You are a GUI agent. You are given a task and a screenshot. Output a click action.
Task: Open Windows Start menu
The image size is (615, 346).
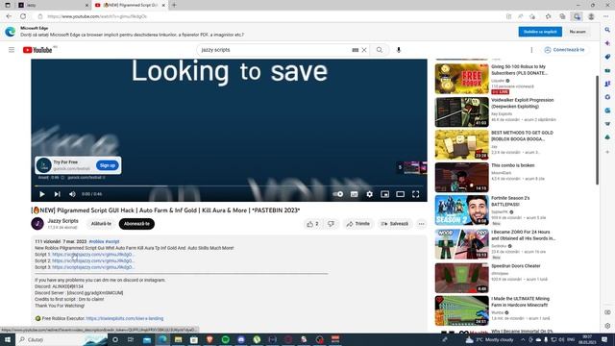[7, 339]
